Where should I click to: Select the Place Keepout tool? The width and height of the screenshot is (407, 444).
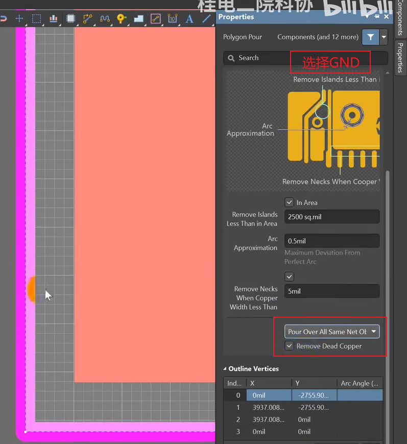[155, 19]
